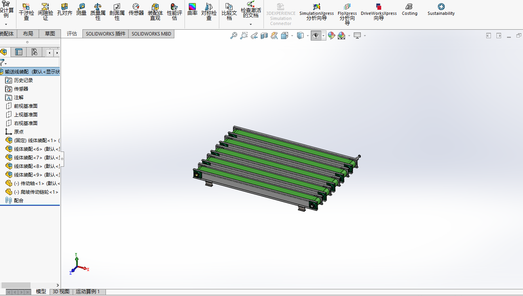The width and height of the screenshot is (523, 296).
Task: Switch to the 草图 ribbon tab
Action: click(x=50, y=34)
